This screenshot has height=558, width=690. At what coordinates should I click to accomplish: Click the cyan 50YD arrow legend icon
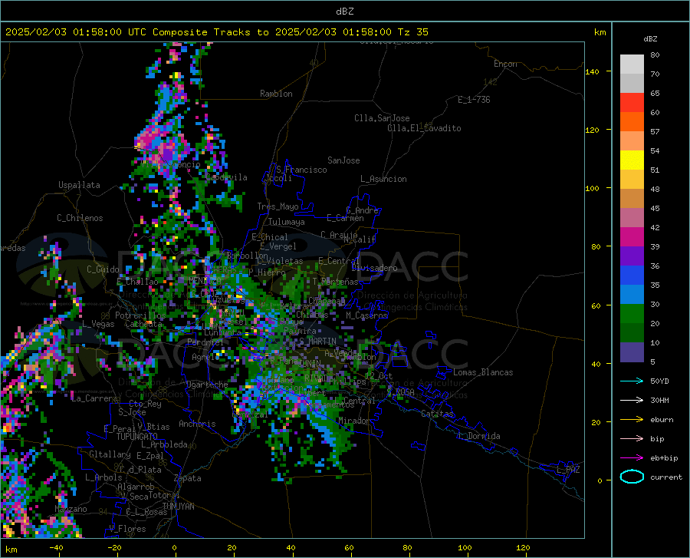click(x=632, y=381)
